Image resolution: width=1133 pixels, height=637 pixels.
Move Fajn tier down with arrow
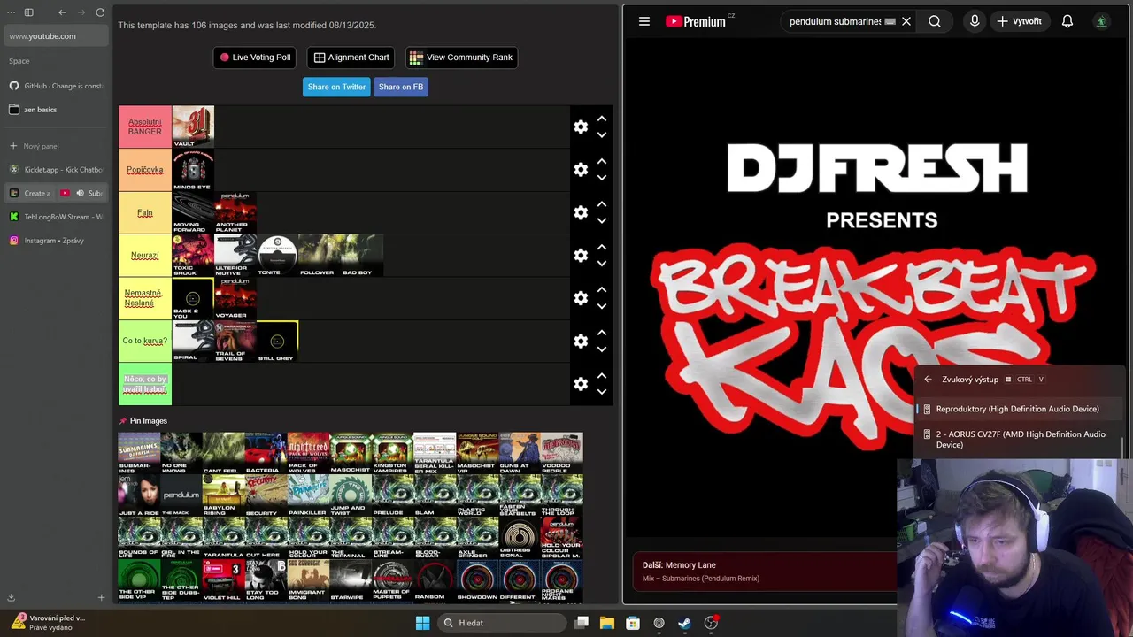tap(602, 221)
